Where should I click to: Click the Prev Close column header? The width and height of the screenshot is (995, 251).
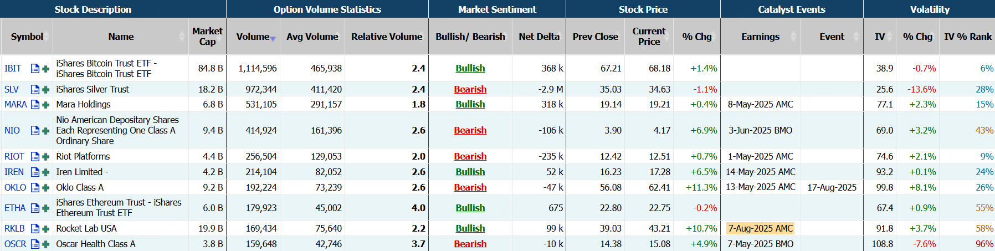click(x=595, y=37)
